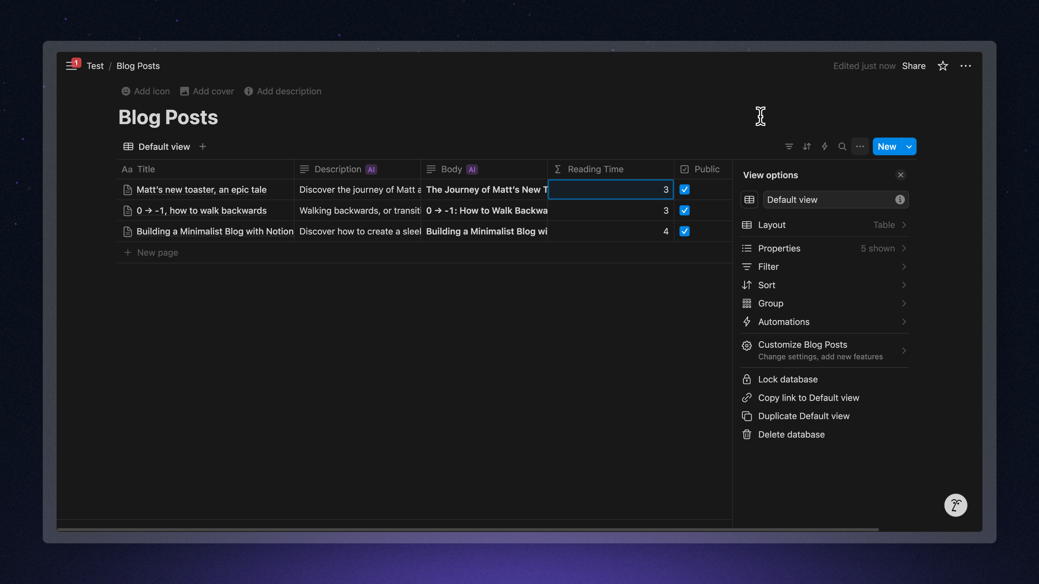Image resolution: width=1039 pixels, height=584 pixels.
Task: Close the View options panel
Action: (x=900, y=175)
